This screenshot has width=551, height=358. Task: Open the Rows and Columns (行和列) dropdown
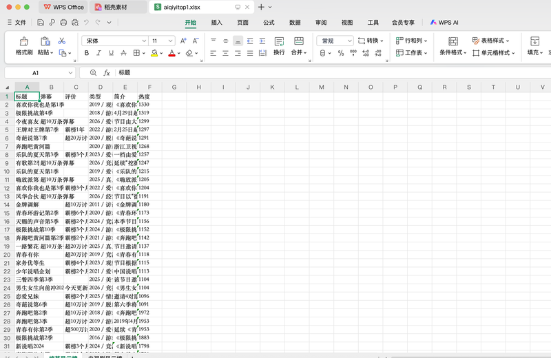411,41
